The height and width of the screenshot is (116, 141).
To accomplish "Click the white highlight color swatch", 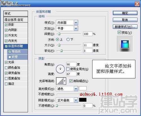I will (x=83, y=88).
